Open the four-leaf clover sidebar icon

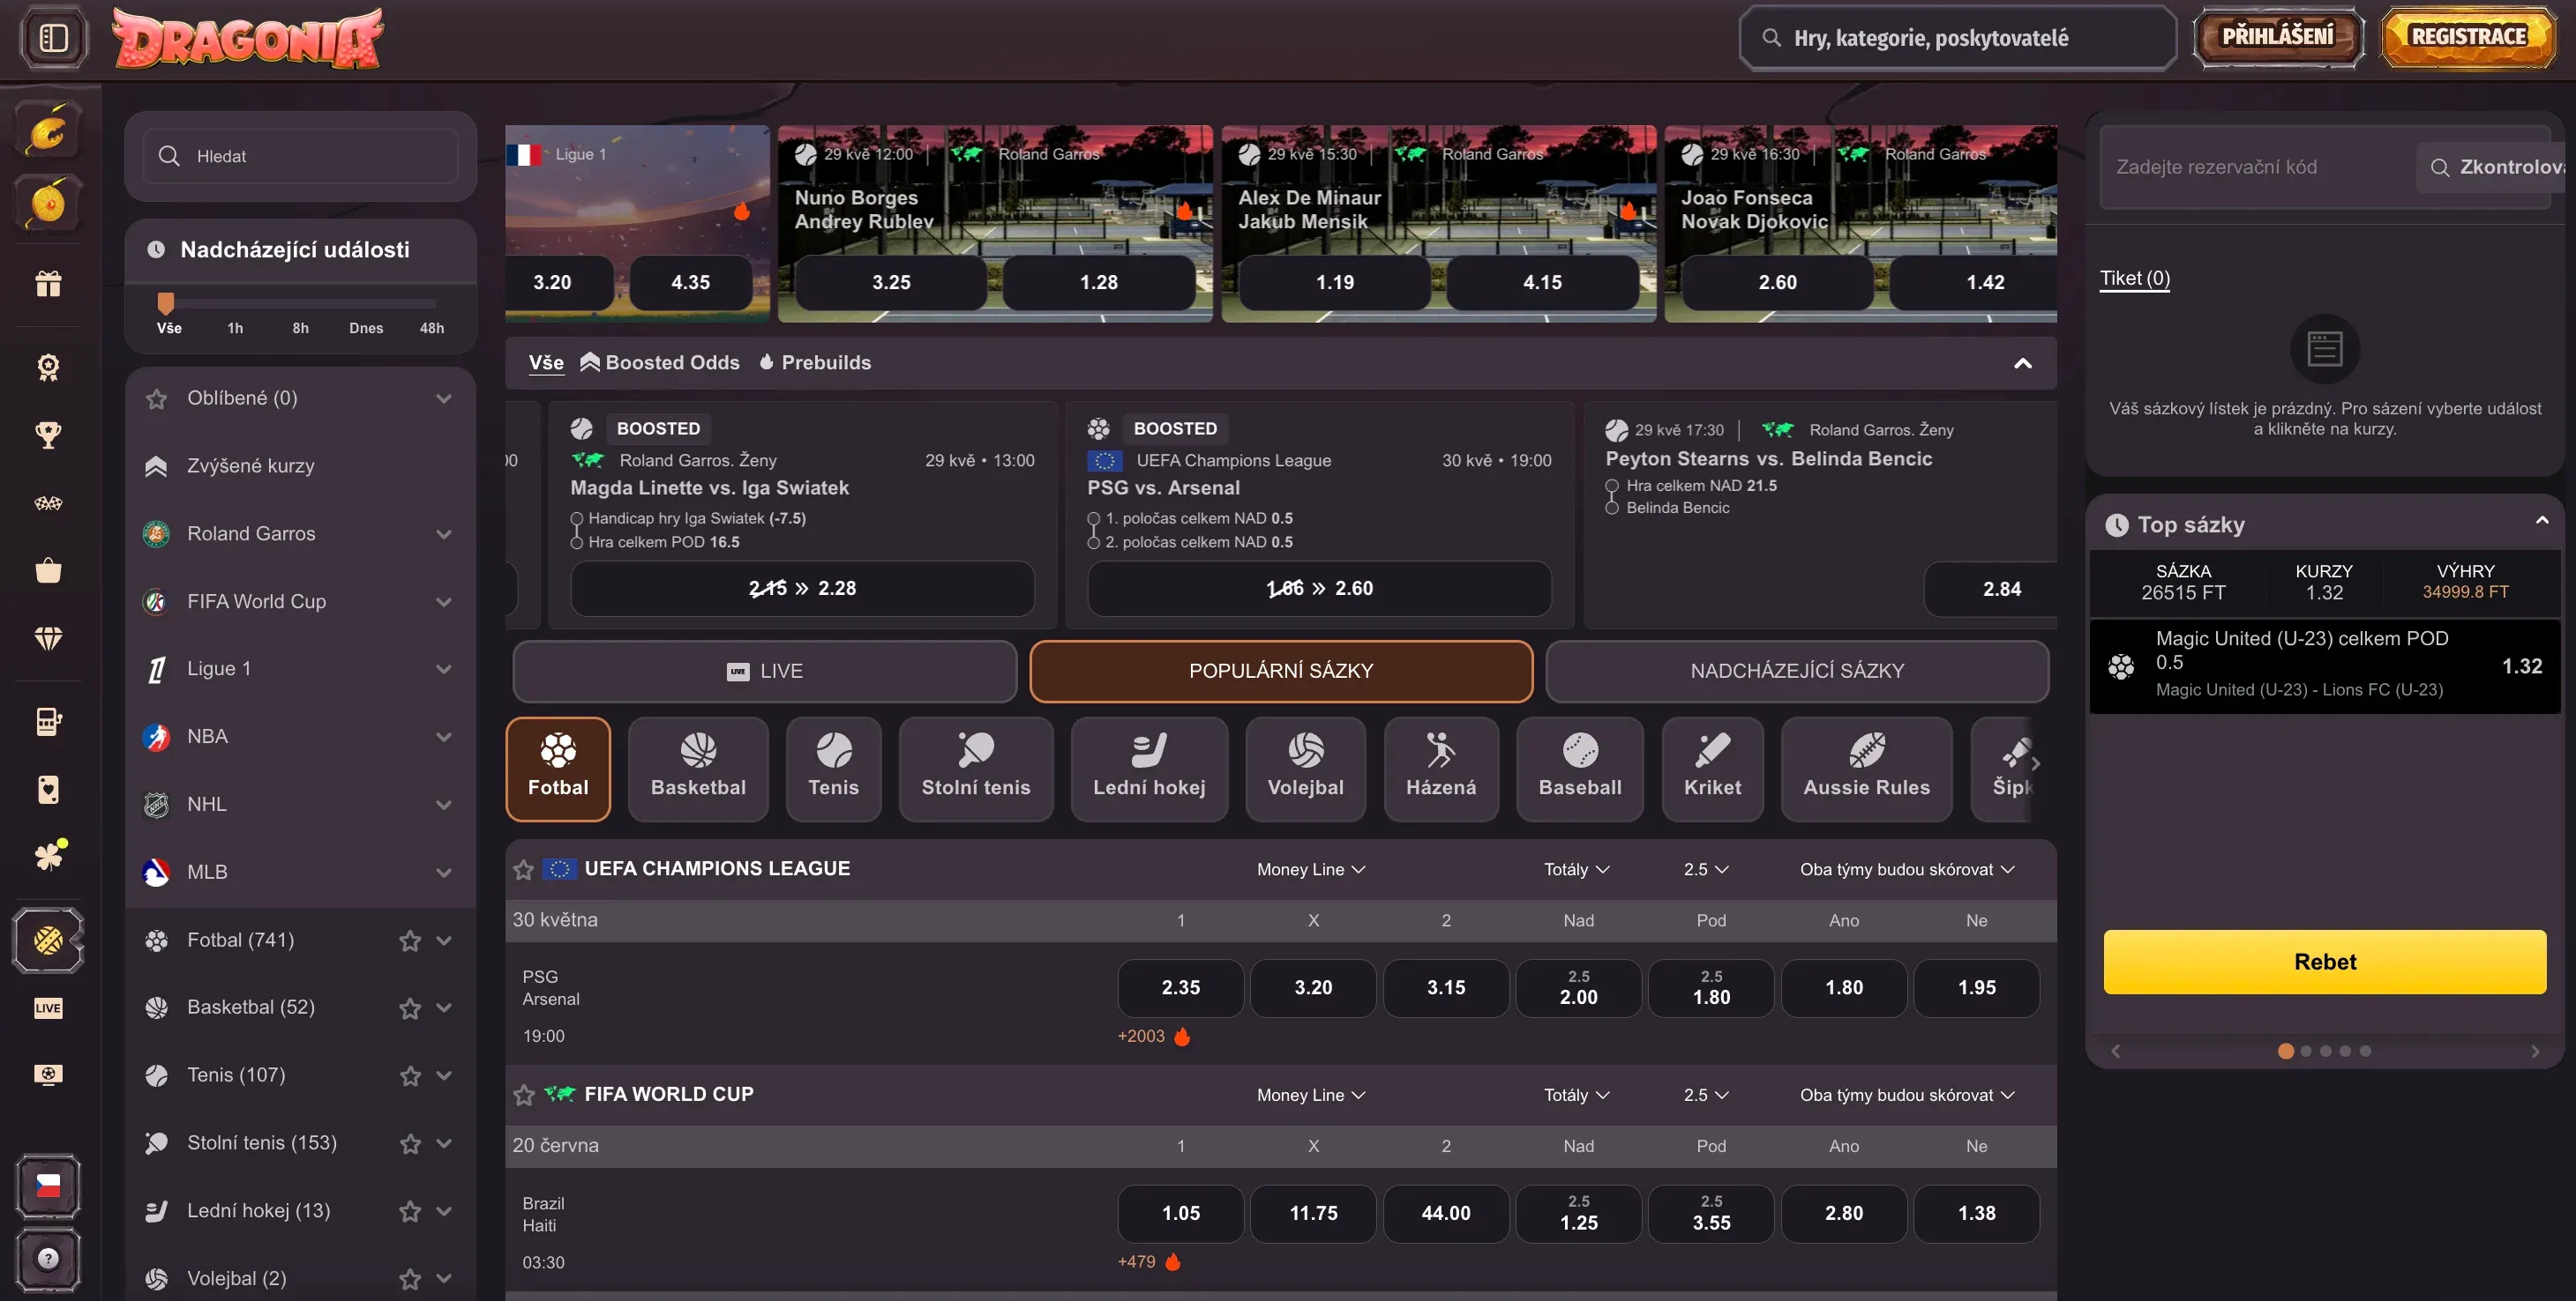pos(48,855)
